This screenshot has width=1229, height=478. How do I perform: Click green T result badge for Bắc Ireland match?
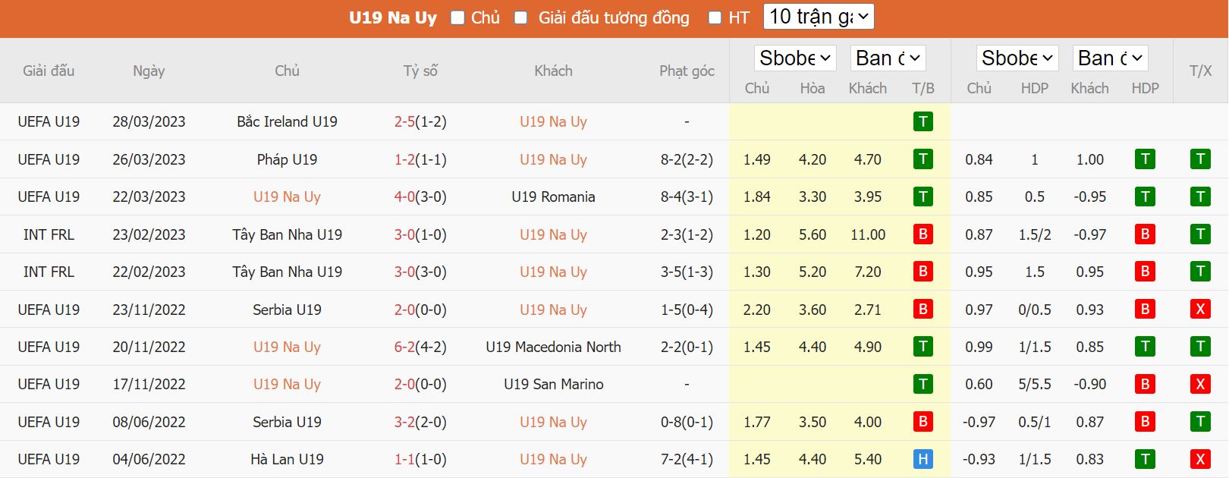923,121
